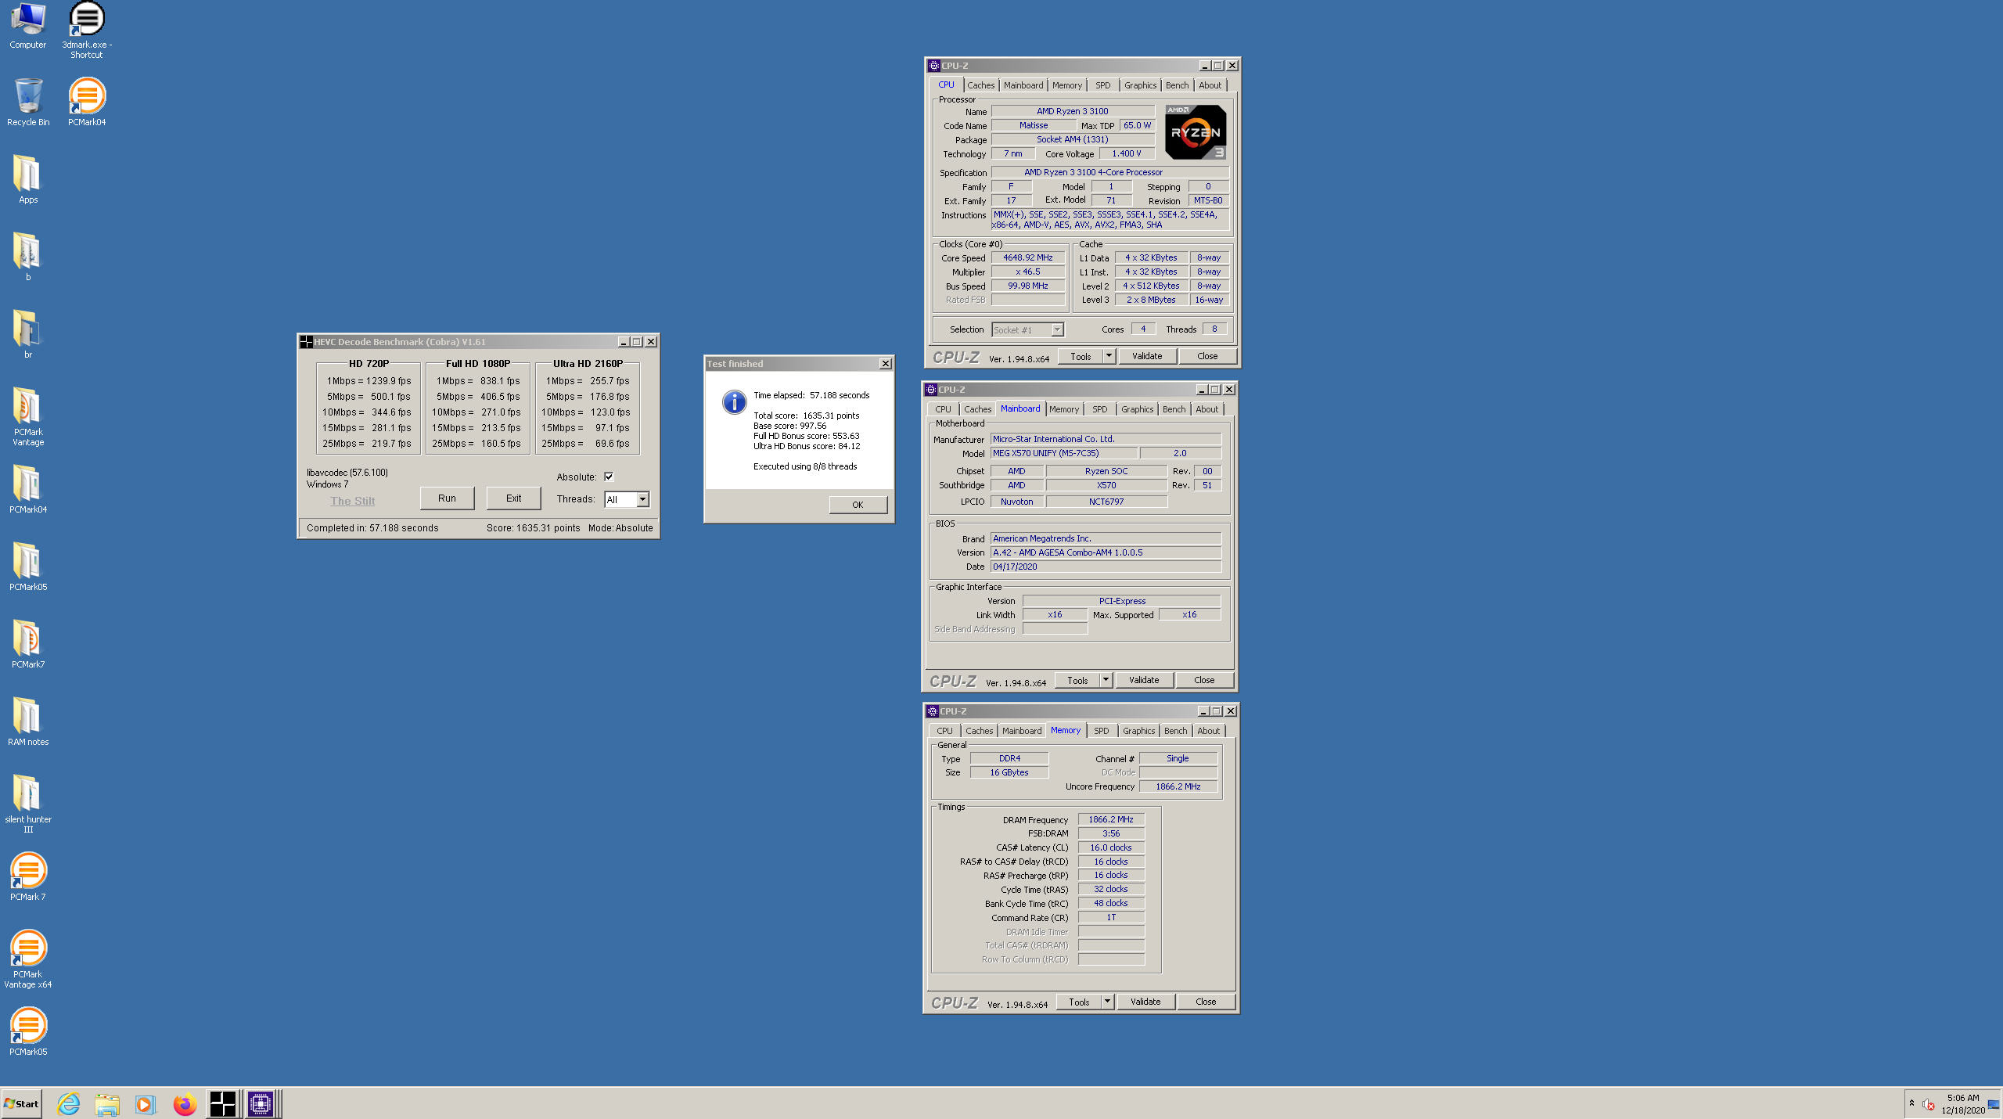This screenshot has width=2003, height=1119.
Task: Open the Recycle Bin icon
Action: coord(28,102)
